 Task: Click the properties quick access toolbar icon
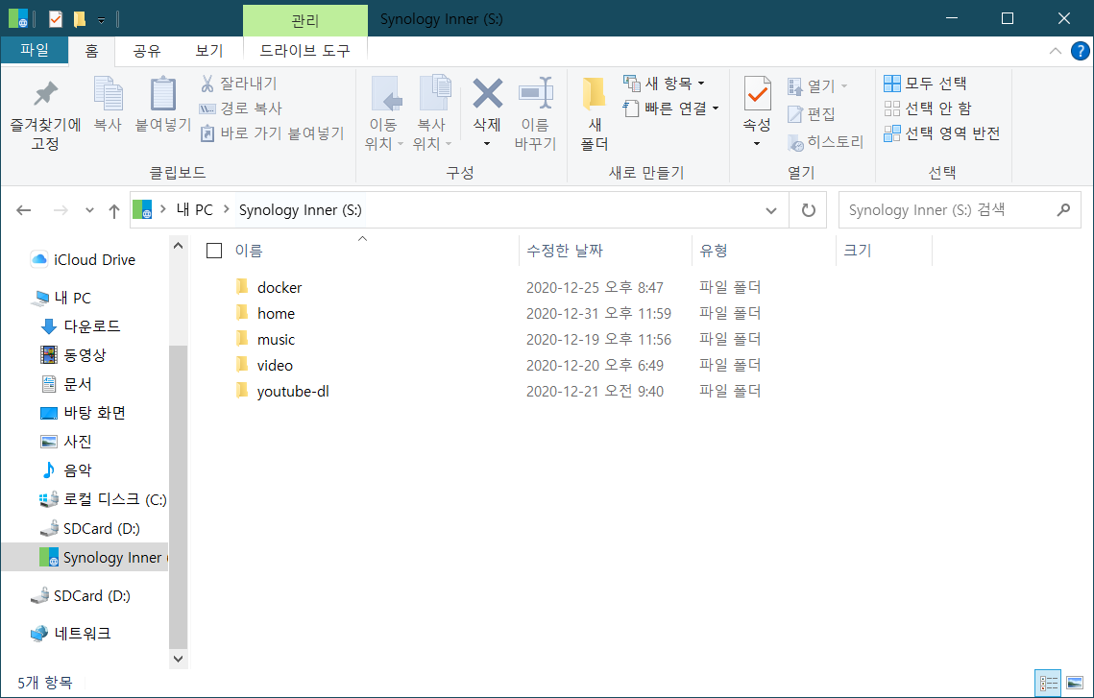[x=56, y=19]
